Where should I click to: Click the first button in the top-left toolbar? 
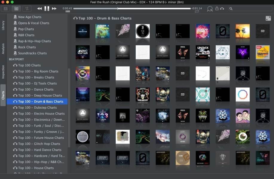click(6, 9)
